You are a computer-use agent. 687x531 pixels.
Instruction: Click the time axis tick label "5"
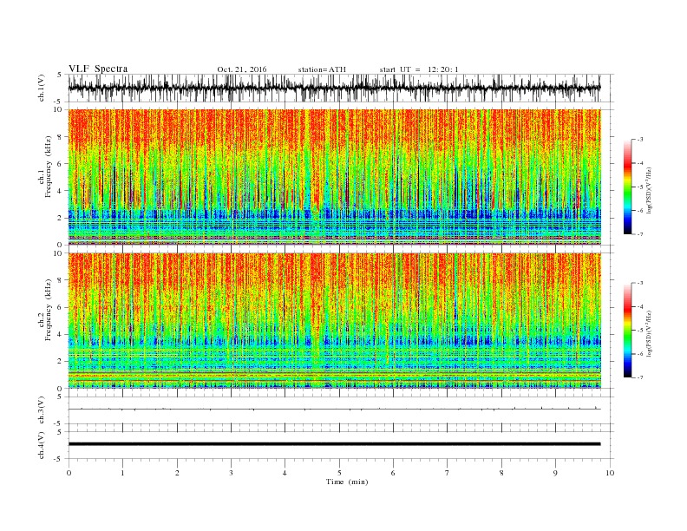pyautogui.click(x=339, y=473)
